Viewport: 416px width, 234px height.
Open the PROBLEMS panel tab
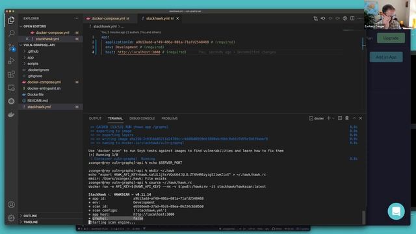click(170, 118)
